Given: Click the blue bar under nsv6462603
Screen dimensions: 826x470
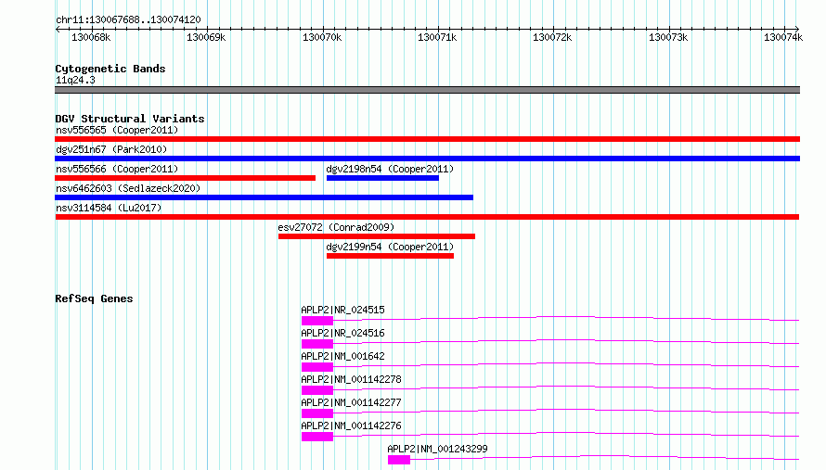Looking at the screenshot, I should click(x=264, y=197).
